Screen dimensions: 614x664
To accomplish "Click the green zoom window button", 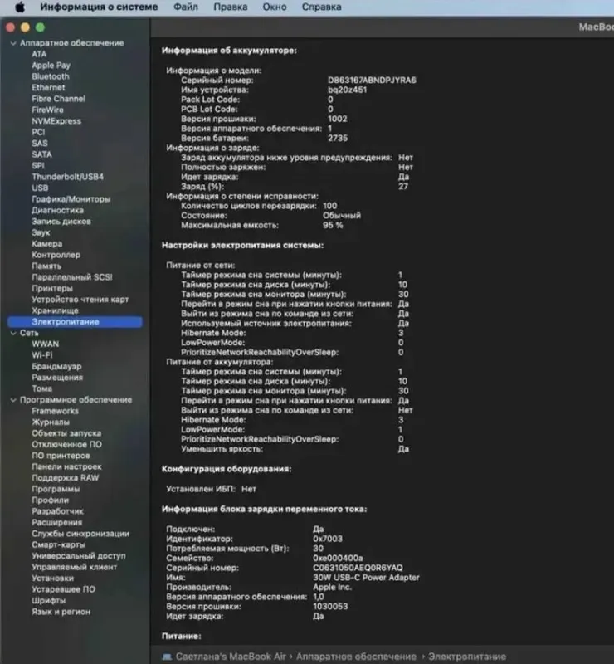I will tap(40, 27).
